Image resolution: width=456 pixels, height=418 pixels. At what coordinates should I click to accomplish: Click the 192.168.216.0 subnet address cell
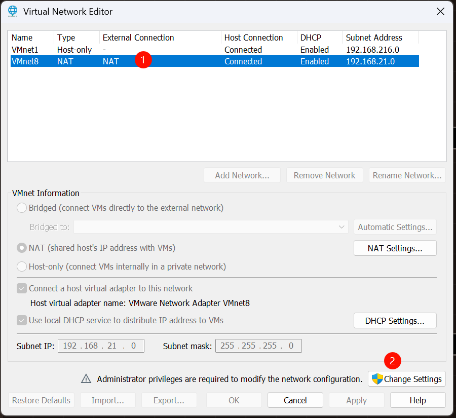click(x=372, y=50)
